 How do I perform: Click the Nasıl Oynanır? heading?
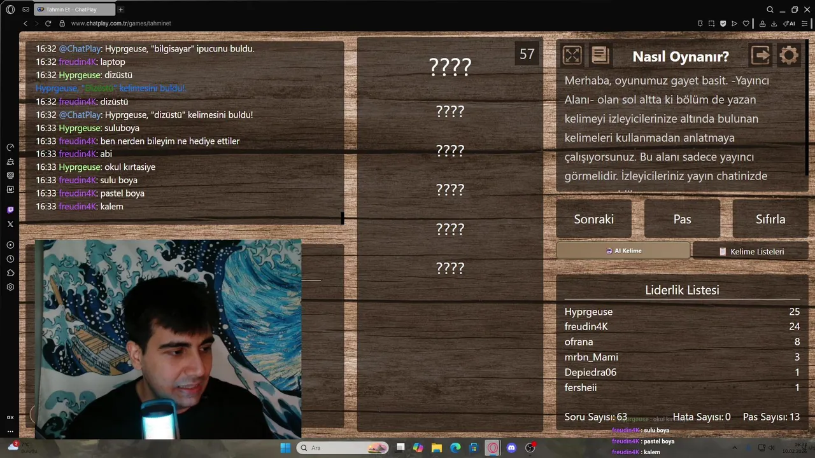pos(681,56)
